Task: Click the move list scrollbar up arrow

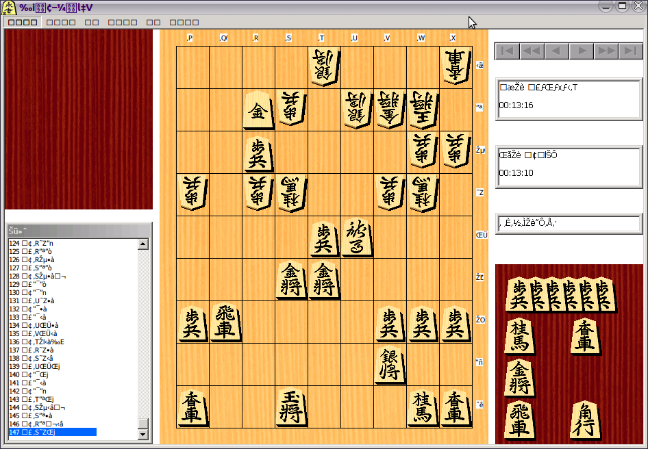Action: (143, 244)
